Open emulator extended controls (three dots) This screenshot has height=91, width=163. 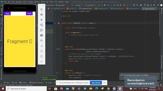42,61
